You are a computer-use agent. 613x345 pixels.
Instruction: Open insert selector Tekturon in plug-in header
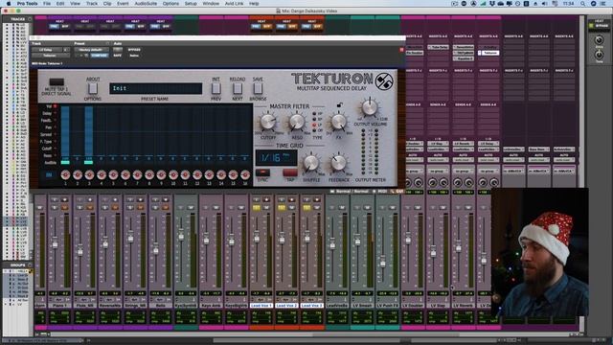[x=51, y=56]
